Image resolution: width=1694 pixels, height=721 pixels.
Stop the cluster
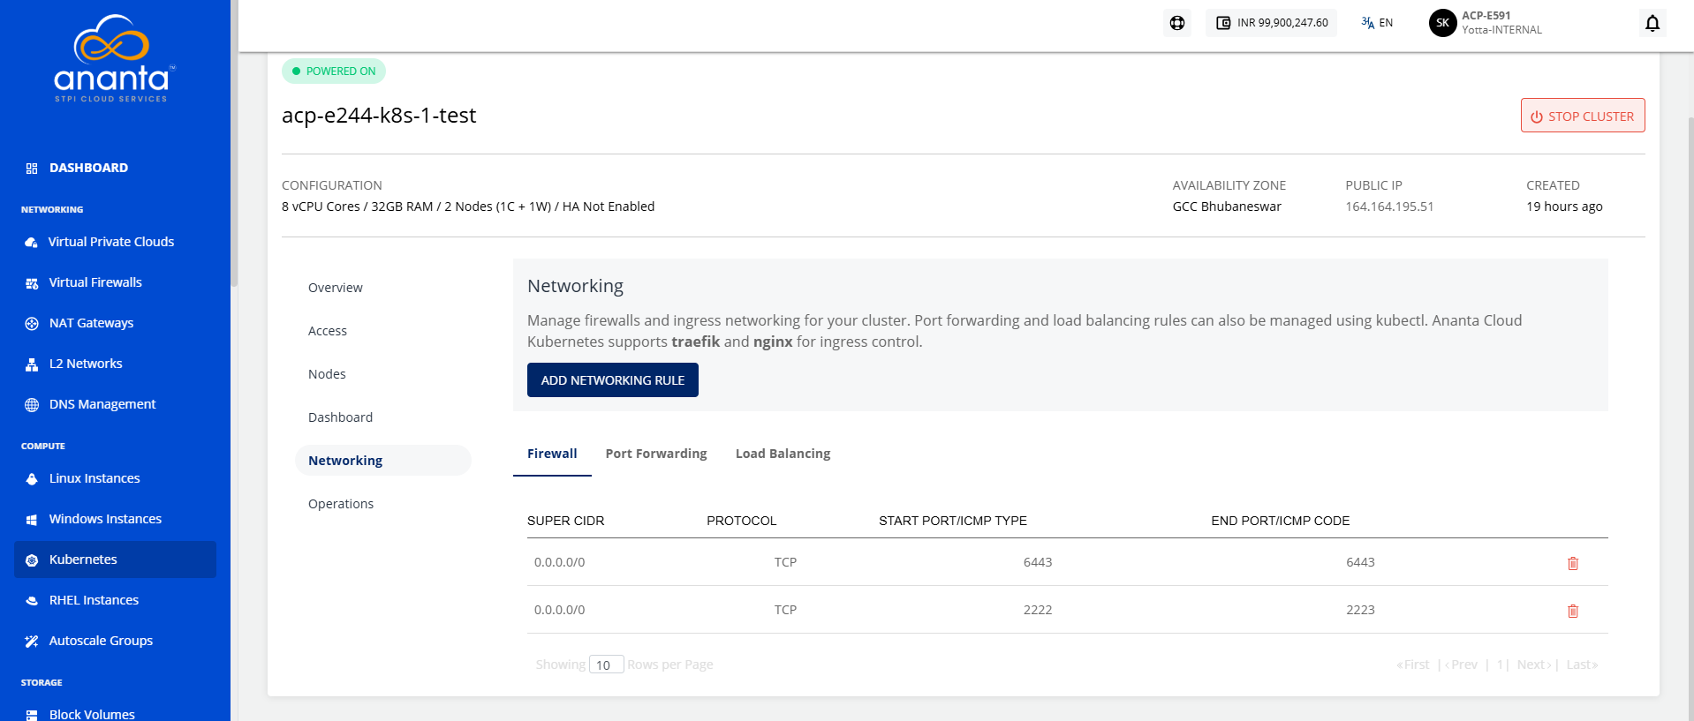coord(1583,116)
